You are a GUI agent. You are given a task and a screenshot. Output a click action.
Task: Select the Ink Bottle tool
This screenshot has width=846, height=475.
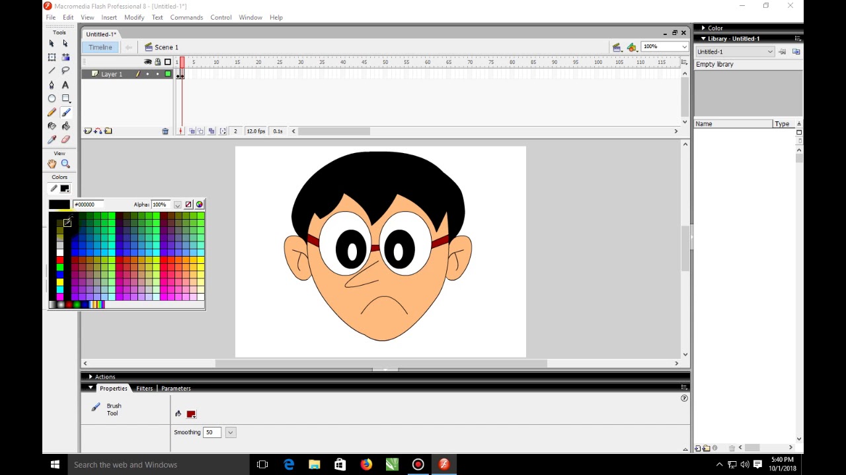click(52, 126)
